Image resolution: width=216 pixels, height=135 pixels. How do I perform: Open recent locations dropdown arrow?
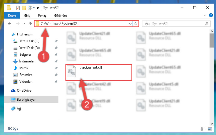pyautogui.click(x=24, y=24)
